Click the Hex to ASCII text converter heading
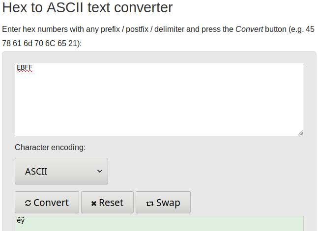The width and height of the screenshot is (318, 231). coord(87,7)
